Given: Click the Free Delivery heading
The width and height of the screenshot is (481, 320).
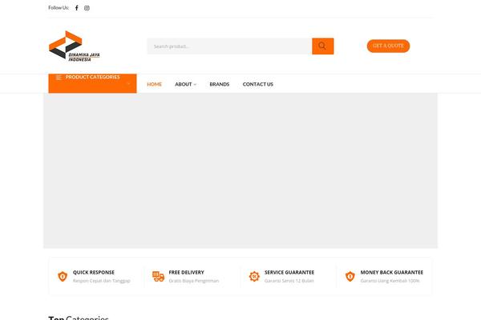Looking at the screenshot, I should (x=186, y=272).
